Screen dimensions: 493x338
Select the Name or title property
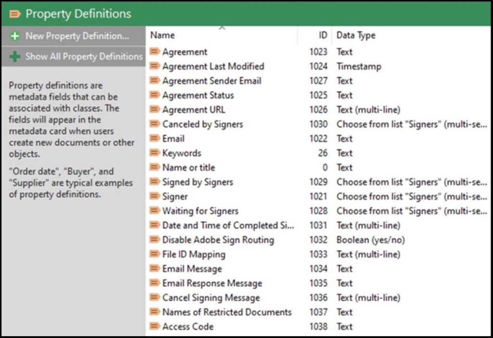(188, 167)
